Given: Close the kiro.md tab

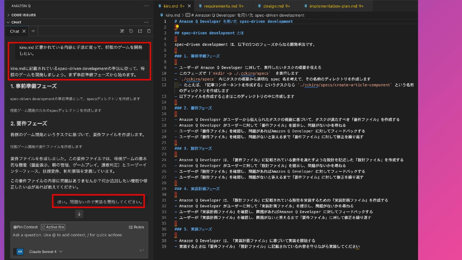Looking at the screenshot, I should coord(189,6).
